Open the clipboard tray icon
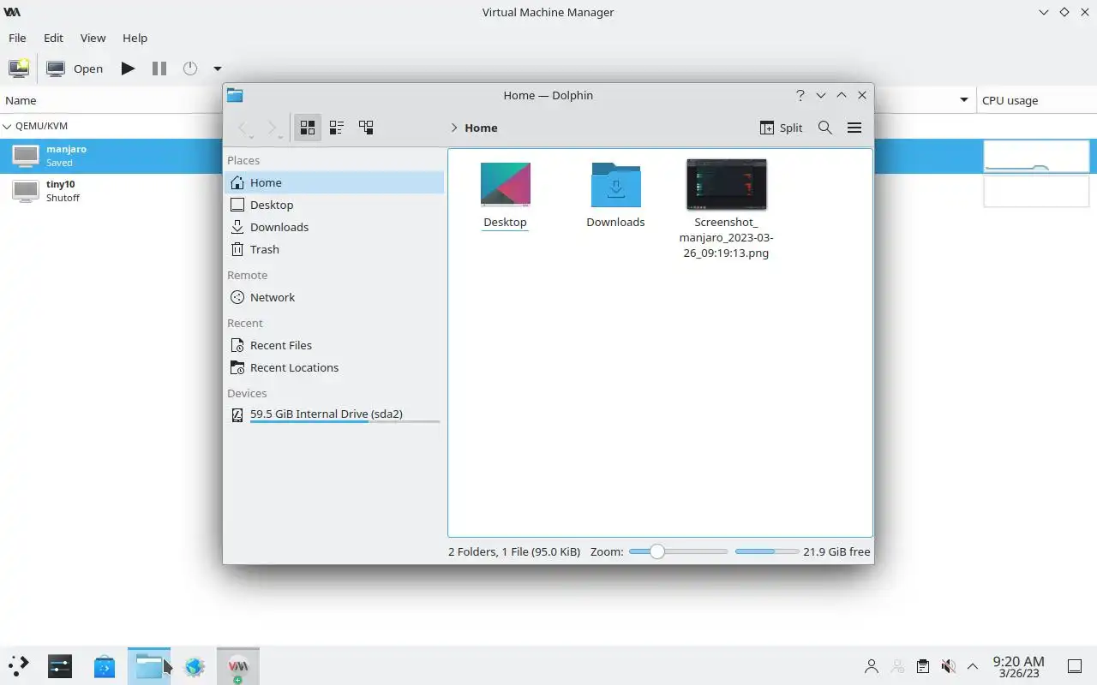The image size is (1097, 685). coord(922,666)
